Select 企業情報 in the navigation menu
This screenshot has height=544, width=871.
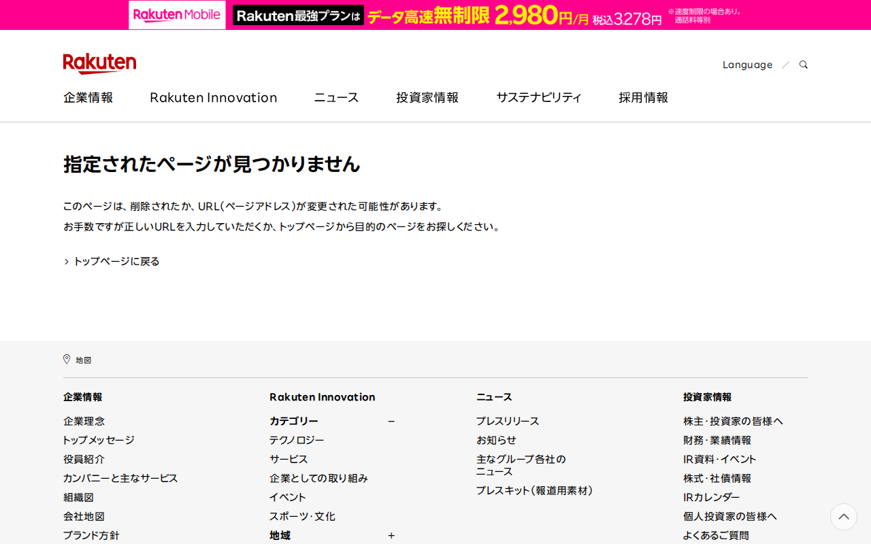(88, 97)
